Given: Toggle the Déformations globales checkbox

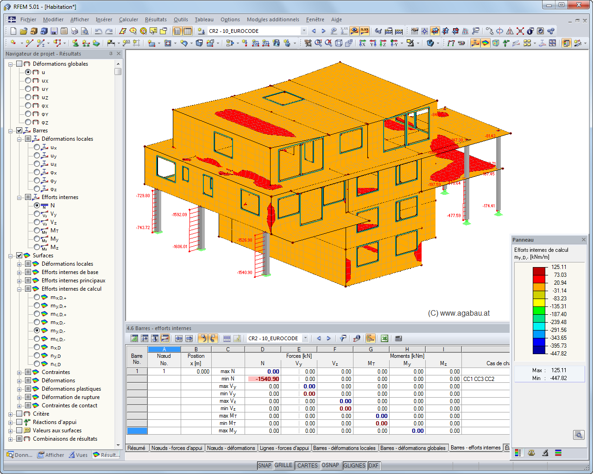Looking at the screenshot, I should [19, 64].
